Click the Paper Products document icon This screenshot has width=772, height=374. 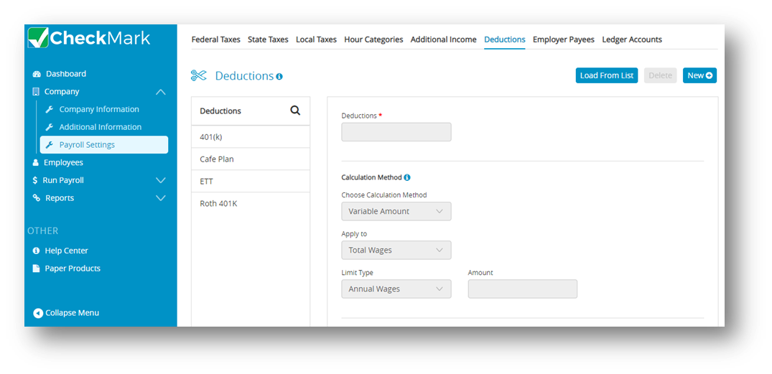click(36, 268)
